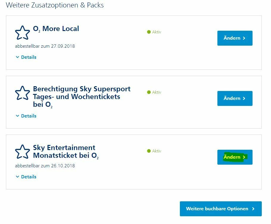The height and width of the screenshot is (224, 271).
Task: Open Weitere buchbare Optionen
Action: click(x=220, y=209)
